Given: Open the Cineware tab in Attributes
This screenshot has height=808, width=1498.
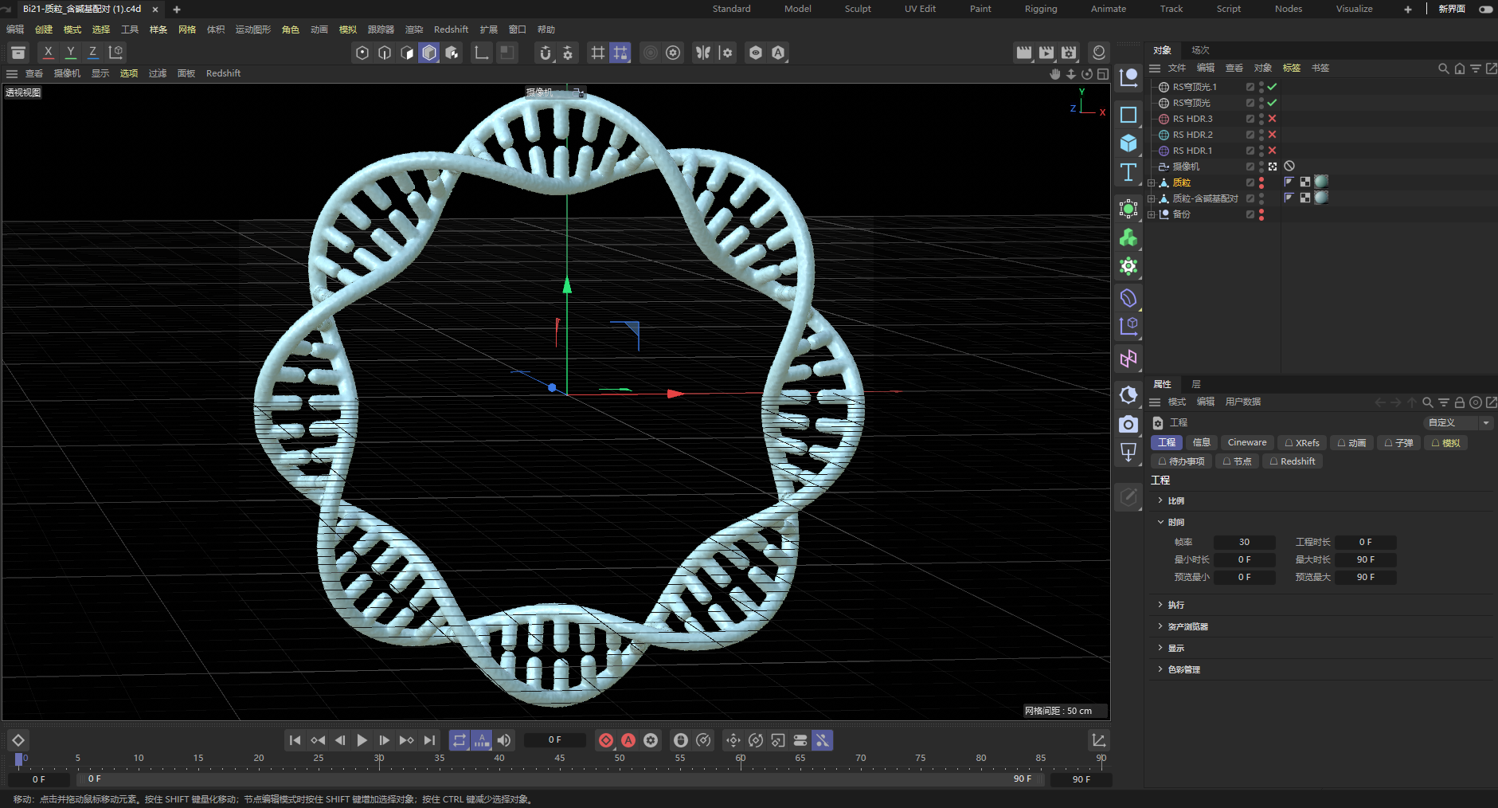Looking at the screenshot, I should [1247, 442].
